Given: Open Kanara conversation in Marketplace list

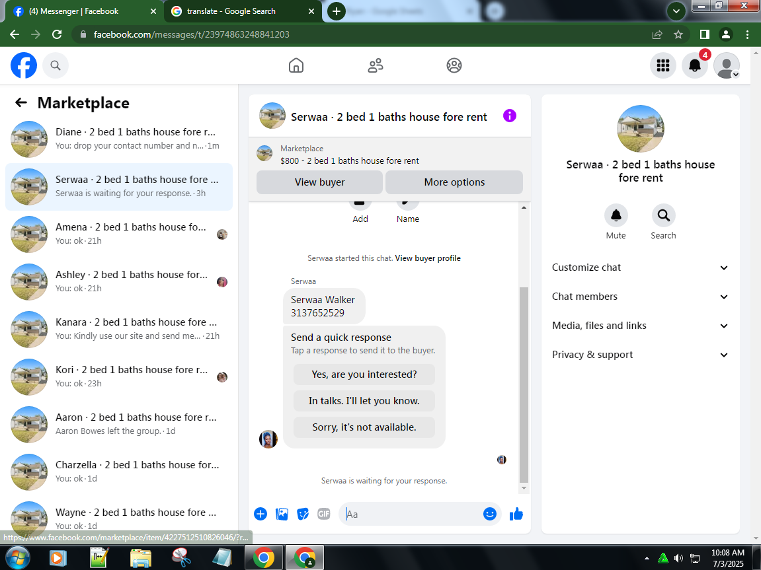Looking at the screenshot, I should 119,329.
